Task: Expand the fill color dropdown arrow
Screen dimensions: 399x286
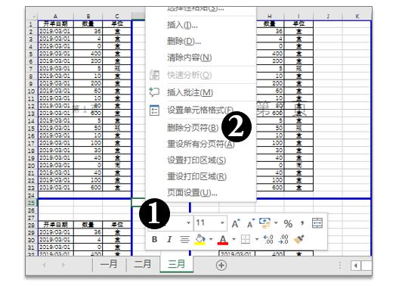Action: pos(211,239)
